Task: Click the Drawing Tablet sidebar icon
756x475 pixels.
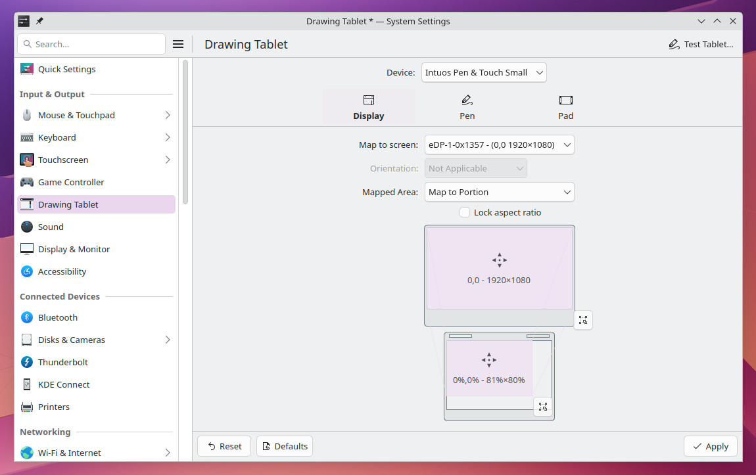Action: [x=27, y=204]
